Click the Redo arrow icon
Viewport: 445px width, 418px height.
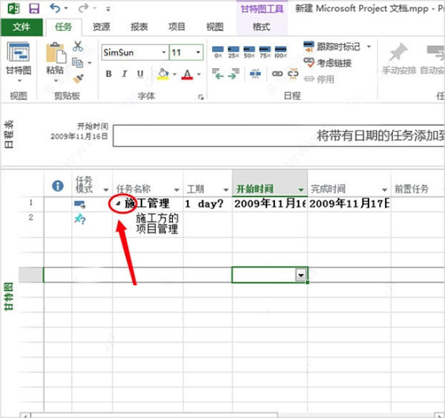coord(83,8)
